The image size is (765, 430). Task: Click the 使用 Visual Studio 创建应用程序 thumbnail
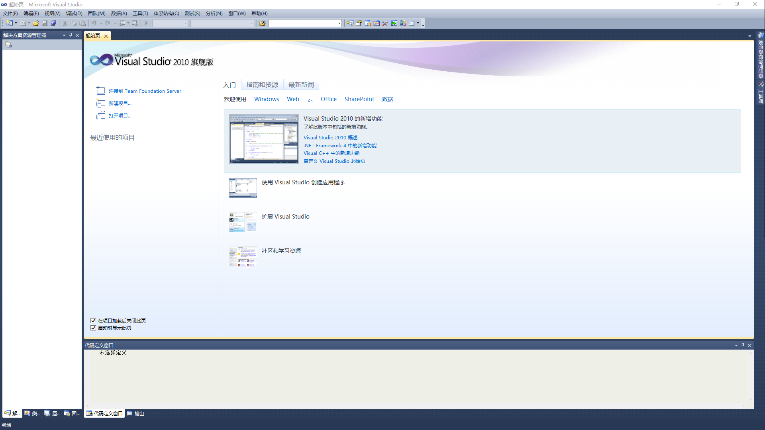[243, 188]
